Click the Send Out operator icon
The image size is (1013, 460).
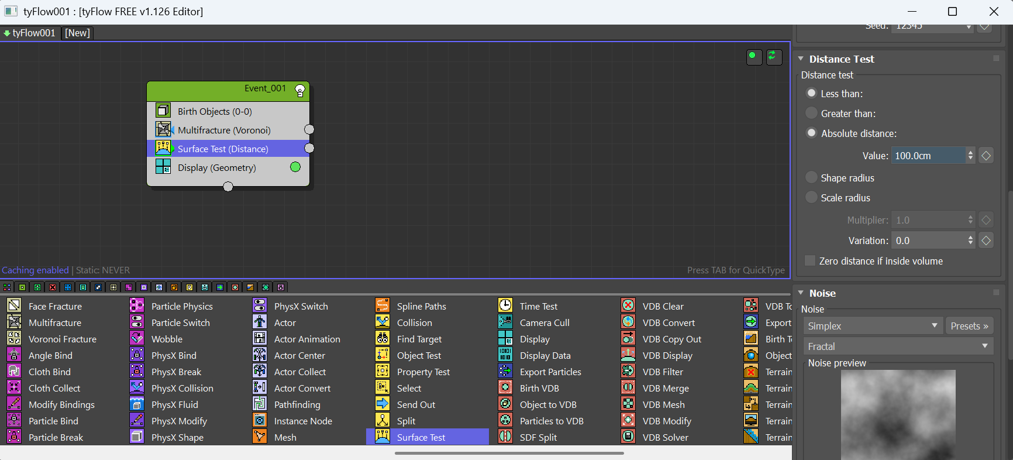click(383, 404)
